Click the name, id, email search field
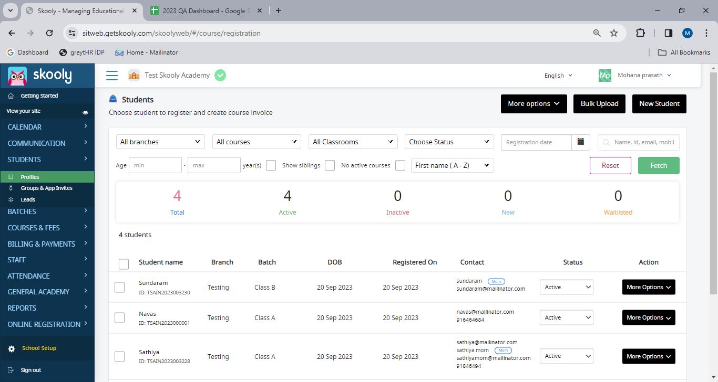 (x=639, y=142)
